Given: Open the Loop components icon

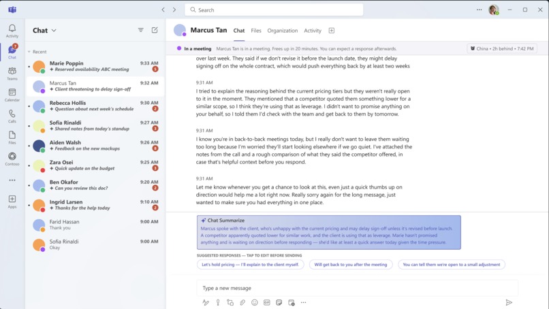Looking at the screenshot, I should pyautogui.click(x=230, y=302).
